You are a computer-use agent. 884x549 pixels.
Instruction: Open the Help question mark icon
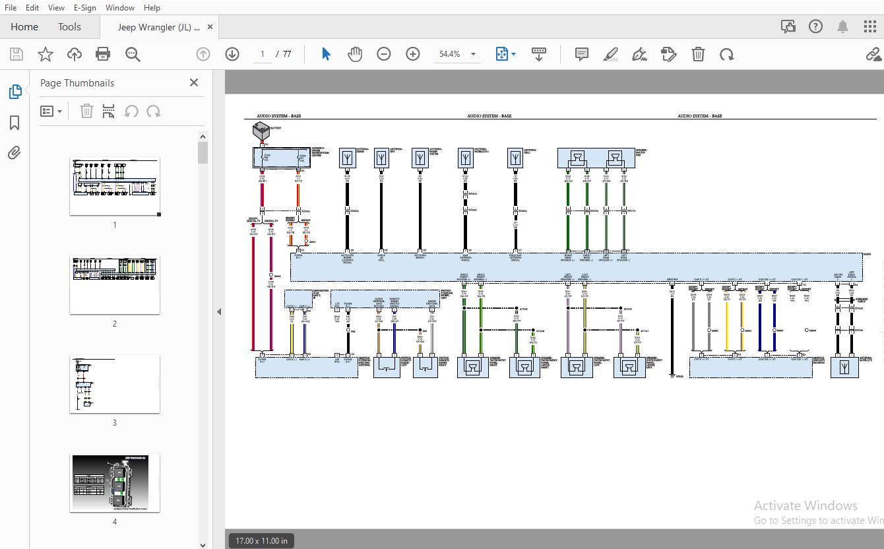[x=815, y=26]
